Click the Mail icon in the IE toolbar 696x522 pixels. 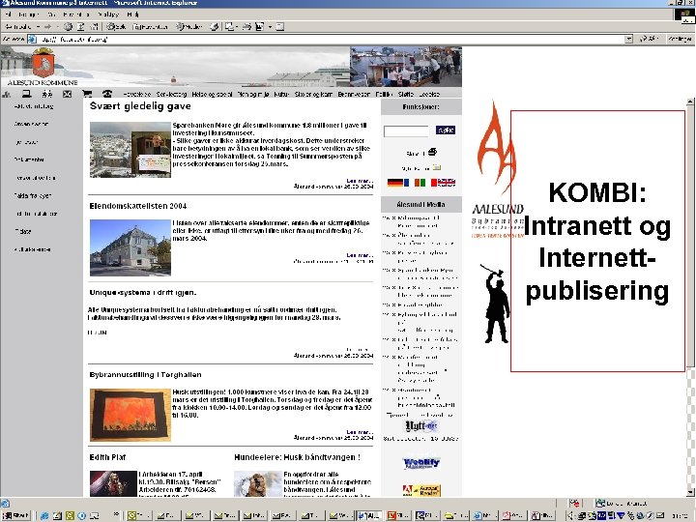229,27
